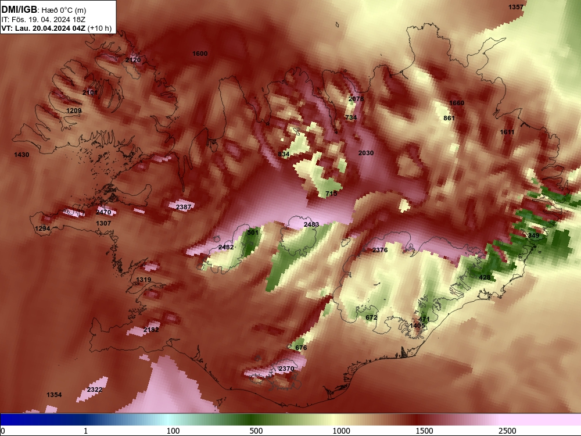581x436 pixels.
Task: Click the 1000 legend tick label
Action: pos(341,431)
